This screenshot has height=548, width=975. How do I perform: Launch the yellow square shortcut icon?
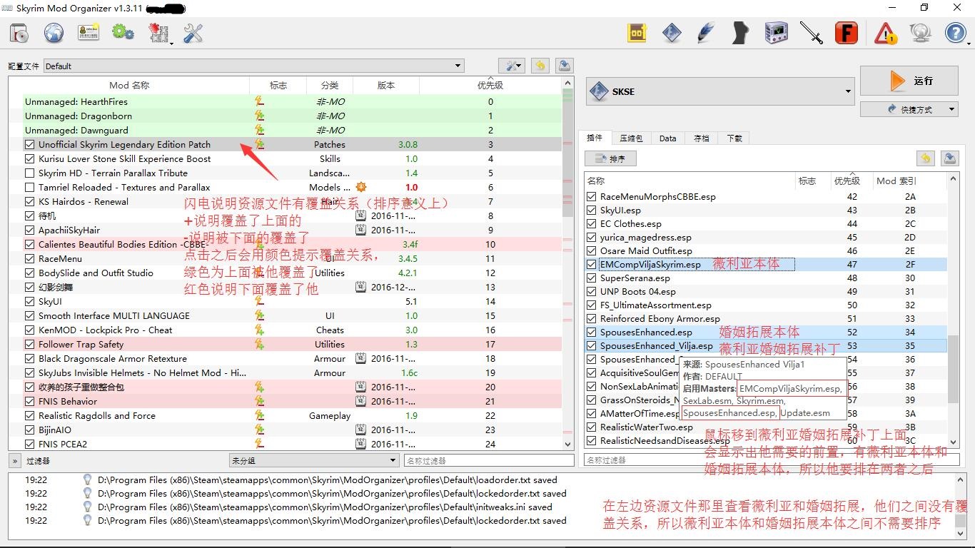pyautogui.click(x=637, y=33)
